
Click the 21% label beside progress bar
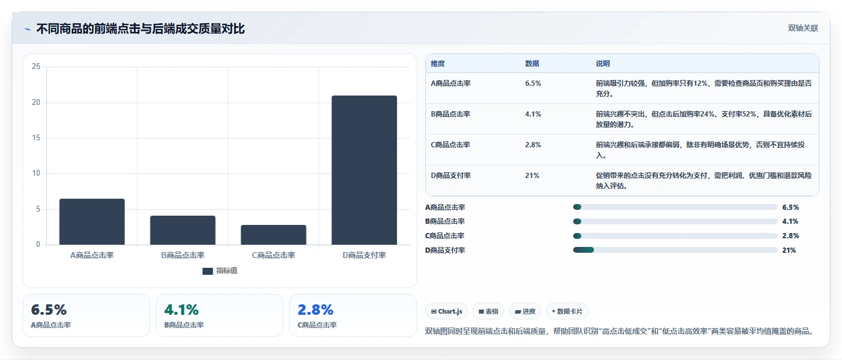(789, 250)
